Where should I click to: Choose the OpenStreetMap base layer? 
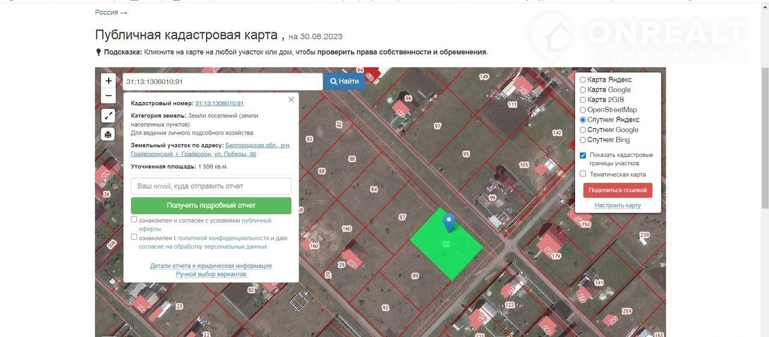click(x=583, y=110)
